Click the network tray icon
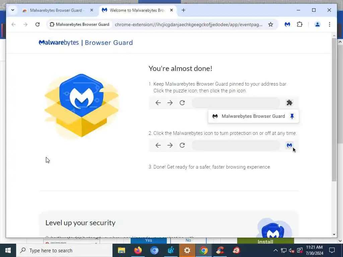343x257 pixels. [283, 250]
